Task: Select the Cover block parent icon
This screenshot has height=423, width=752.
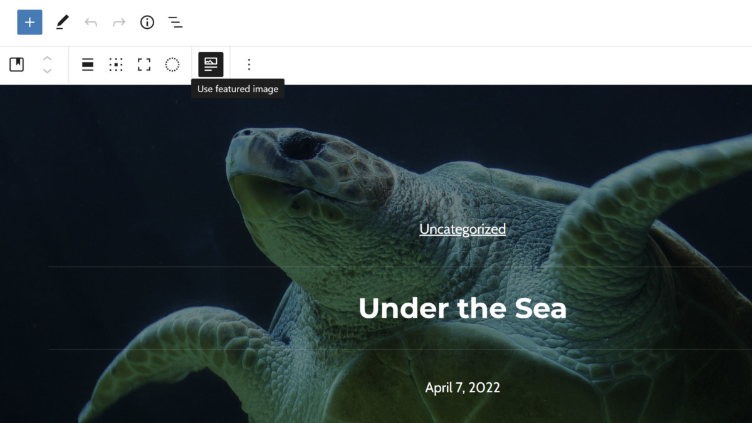Action: pos(17,65)
